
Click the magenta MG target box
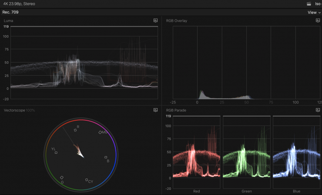pyautogui.click(x=100, y=132)
